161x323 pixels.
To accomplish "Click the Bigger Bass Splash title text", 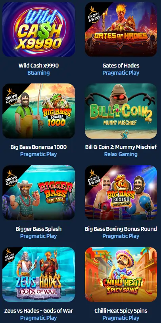I will [38, 229].
